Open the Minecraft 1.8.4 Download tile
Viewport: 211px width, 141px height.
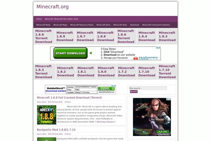[147, 36]
